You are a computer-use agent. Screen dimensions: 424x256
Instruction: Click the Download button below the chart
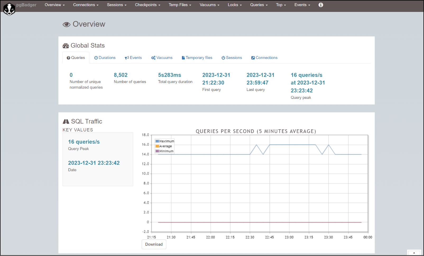point(154,244)
